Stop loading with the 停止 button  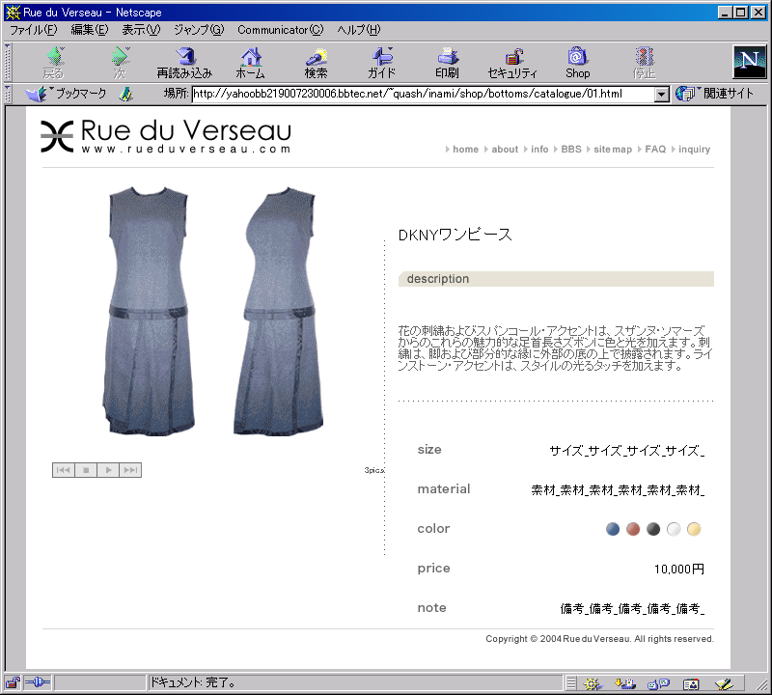(x=644, y=63)
